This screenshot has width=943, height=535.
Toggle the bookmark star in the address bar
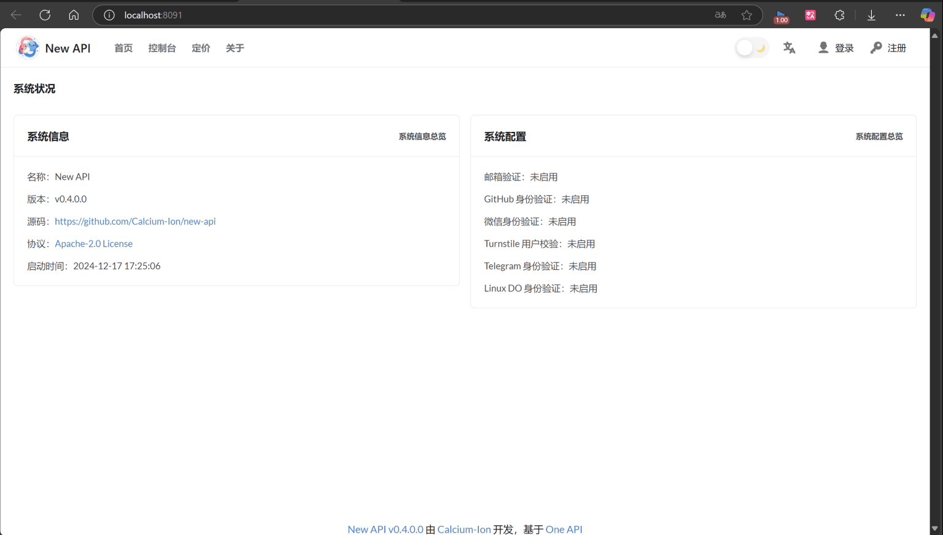(x=747, y=15)
